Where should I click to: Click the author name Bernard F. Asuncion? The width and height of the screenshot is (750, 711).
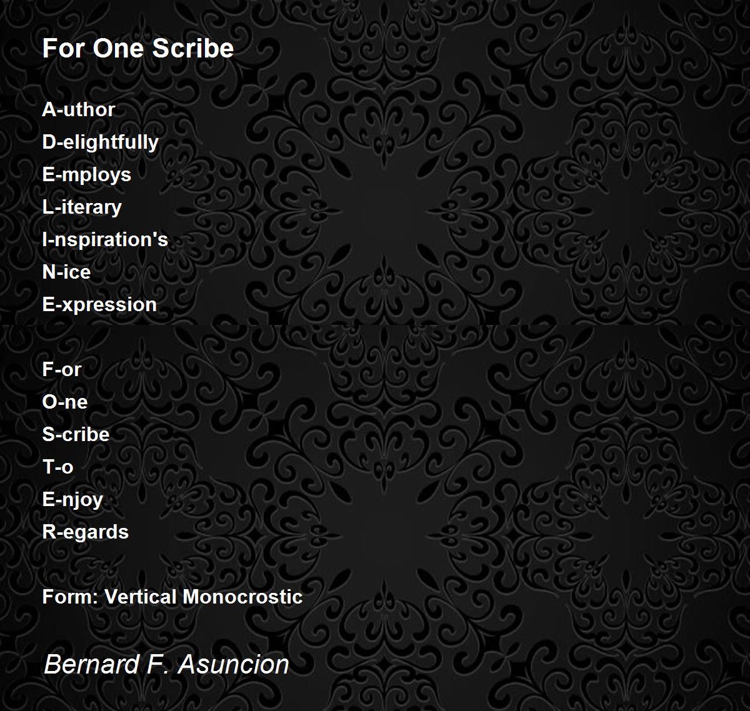click(x=166, y=664)
